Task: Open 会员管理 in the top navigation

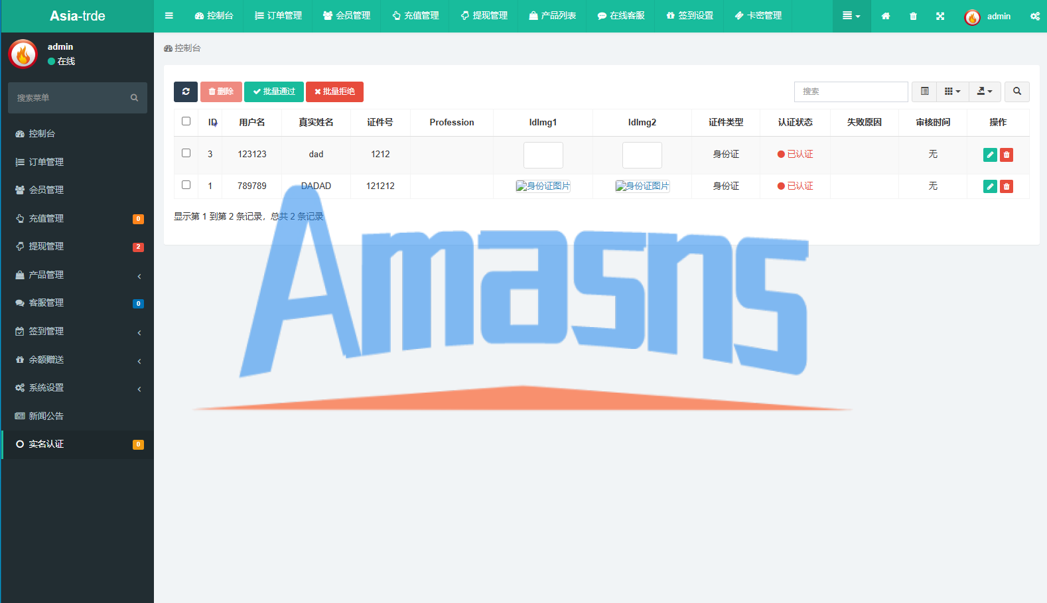Action: pos(346,16)
